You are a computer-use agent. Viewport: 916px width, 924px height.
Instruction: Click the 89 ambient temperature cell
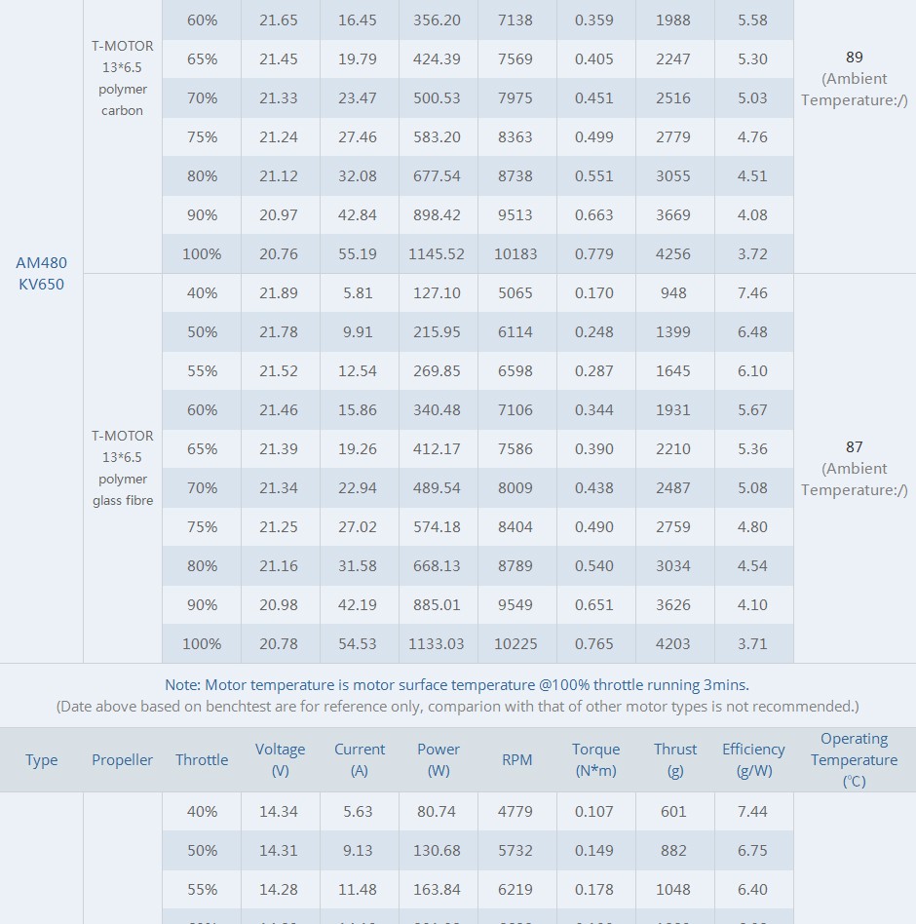(855, 78)
